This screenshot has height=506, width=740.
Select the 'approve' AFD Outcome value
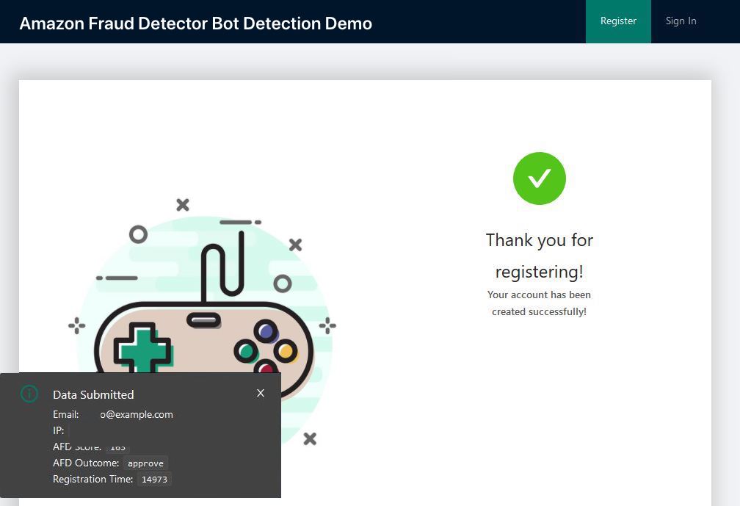point(145,463)
